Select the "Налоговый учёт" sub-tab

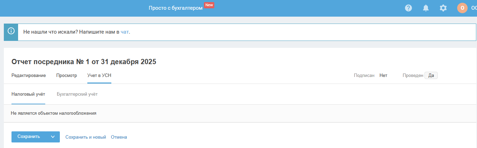[28, 94]
